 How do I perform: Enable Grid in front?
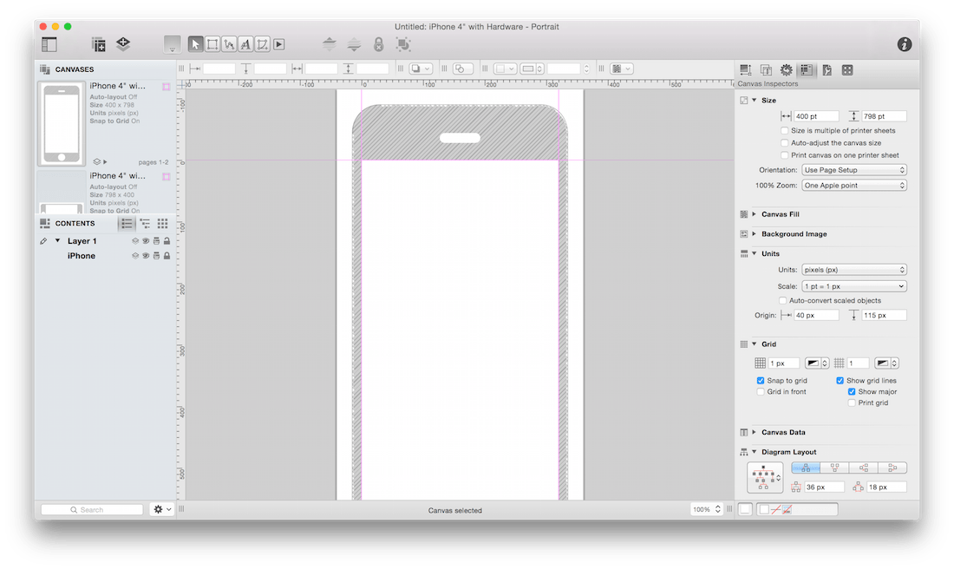761,391
